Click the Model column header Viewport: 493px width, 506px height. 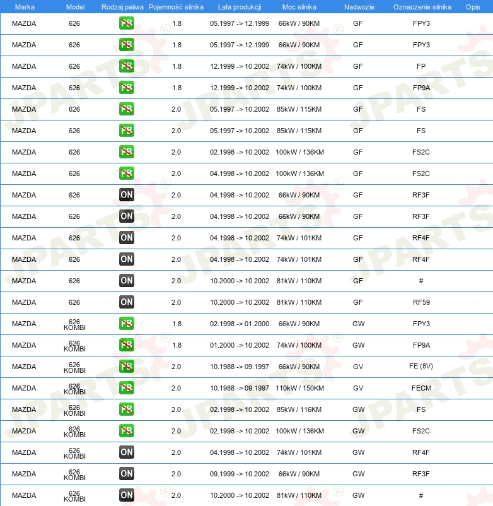point(75,7)
